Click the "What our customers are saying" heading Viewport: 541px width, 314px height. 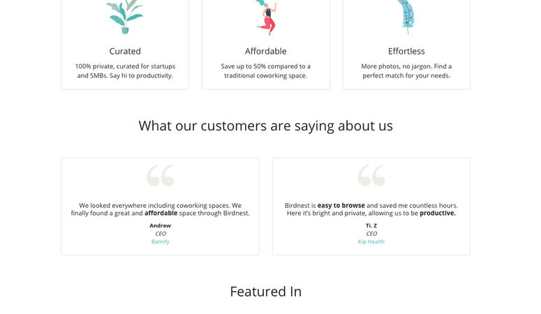(x=266, y=126)
